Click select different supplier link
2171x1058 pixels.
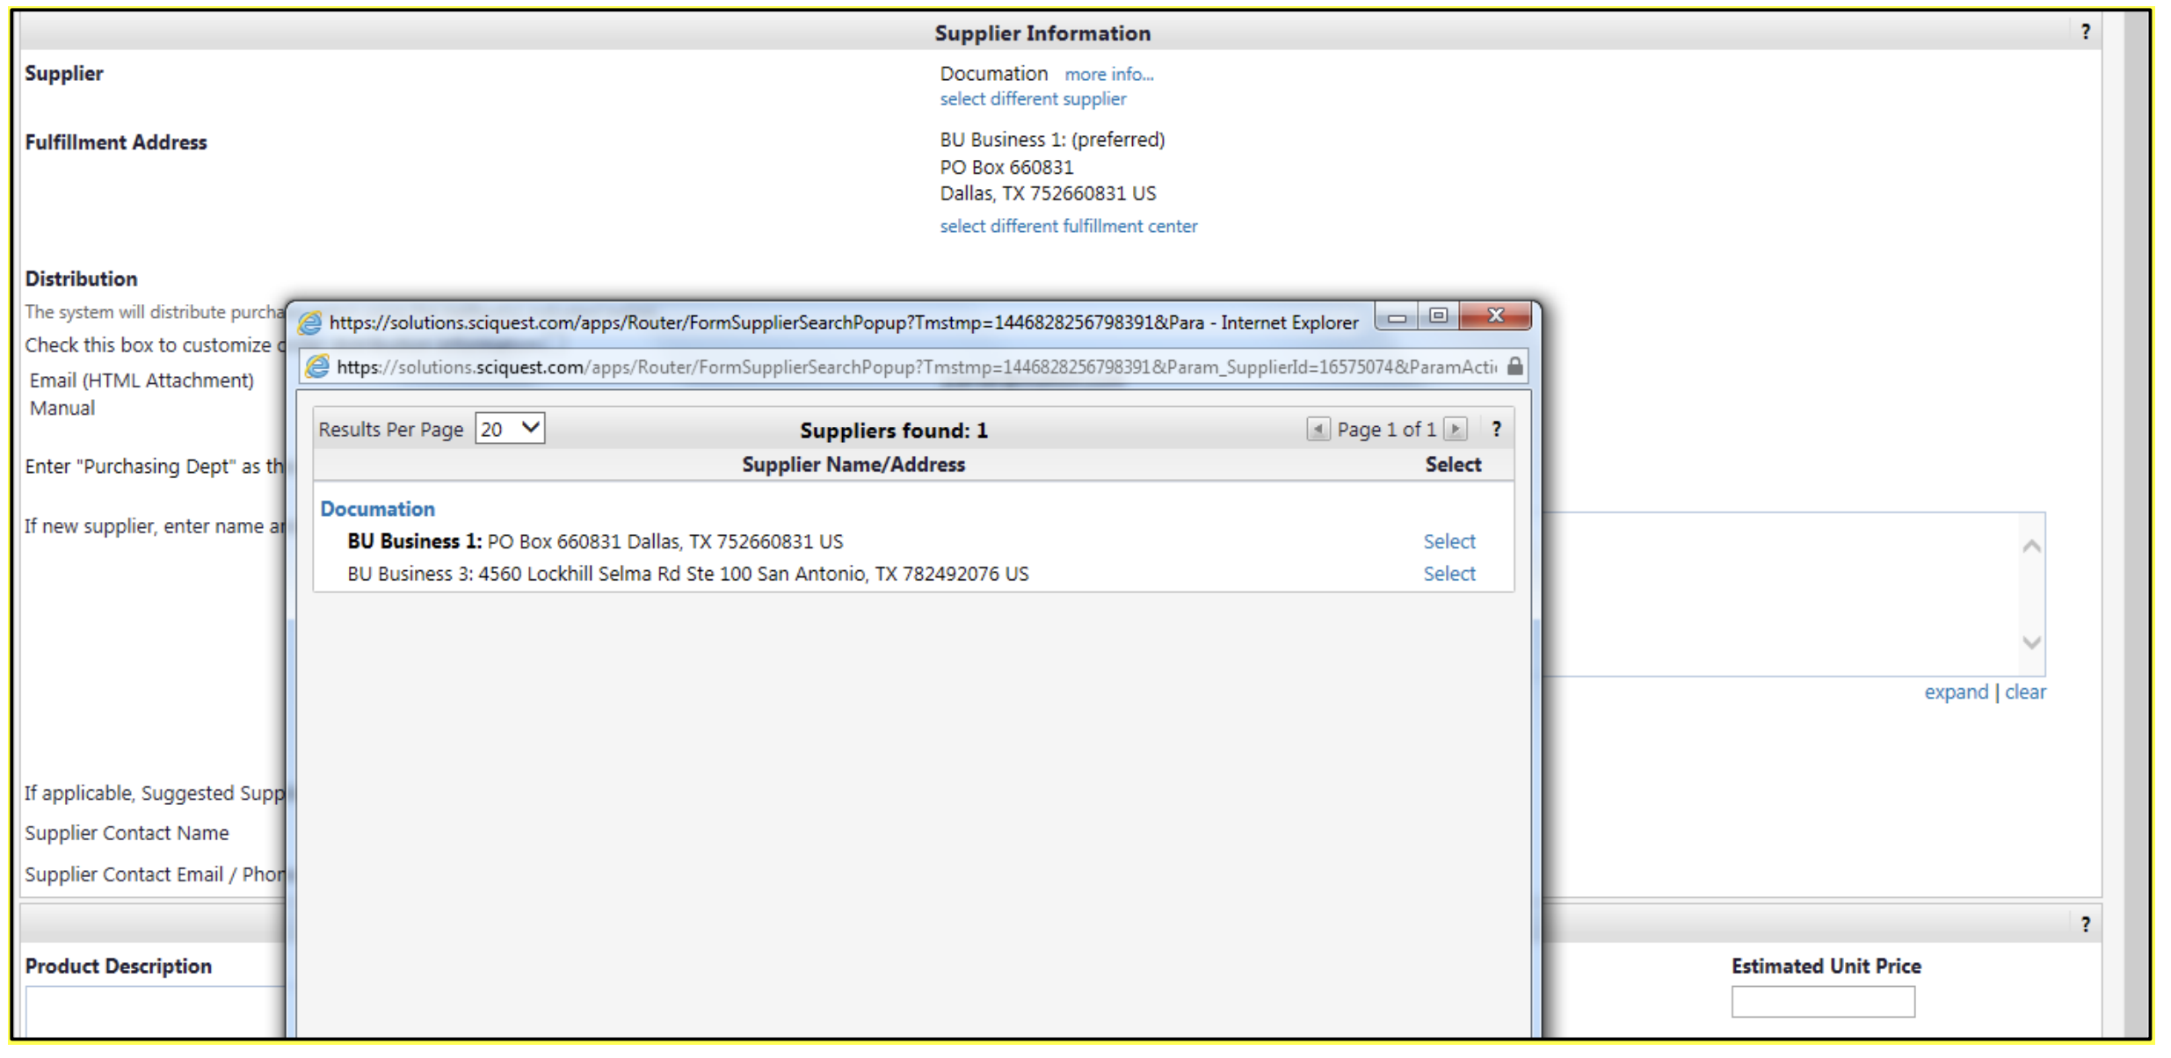pos(1032,99)
